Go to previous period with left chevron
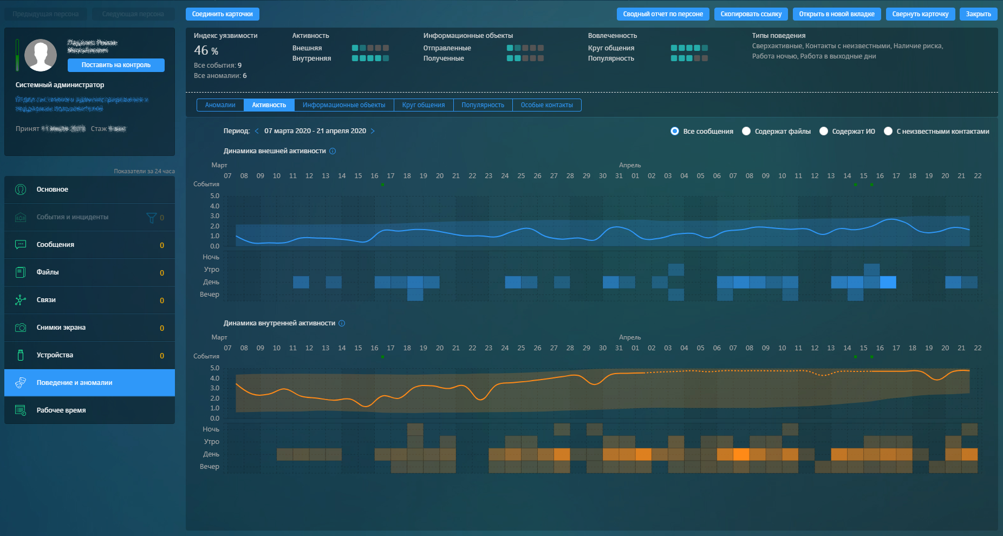 257,131
